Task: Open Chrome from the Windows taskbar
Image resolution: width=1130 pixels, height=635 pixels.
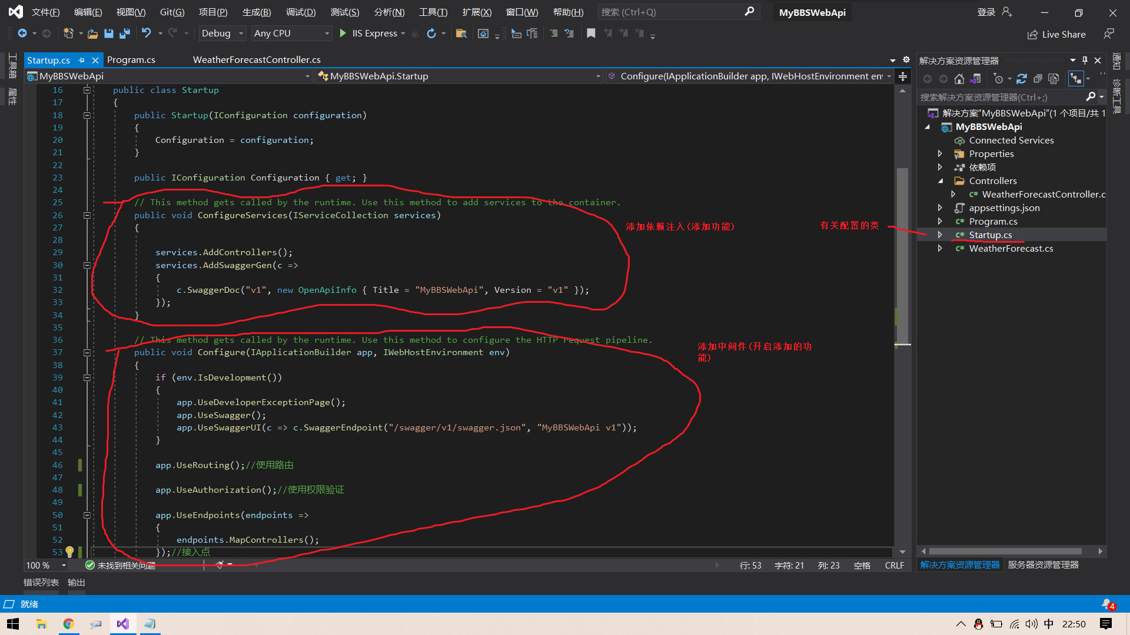Action: (68, 624)
